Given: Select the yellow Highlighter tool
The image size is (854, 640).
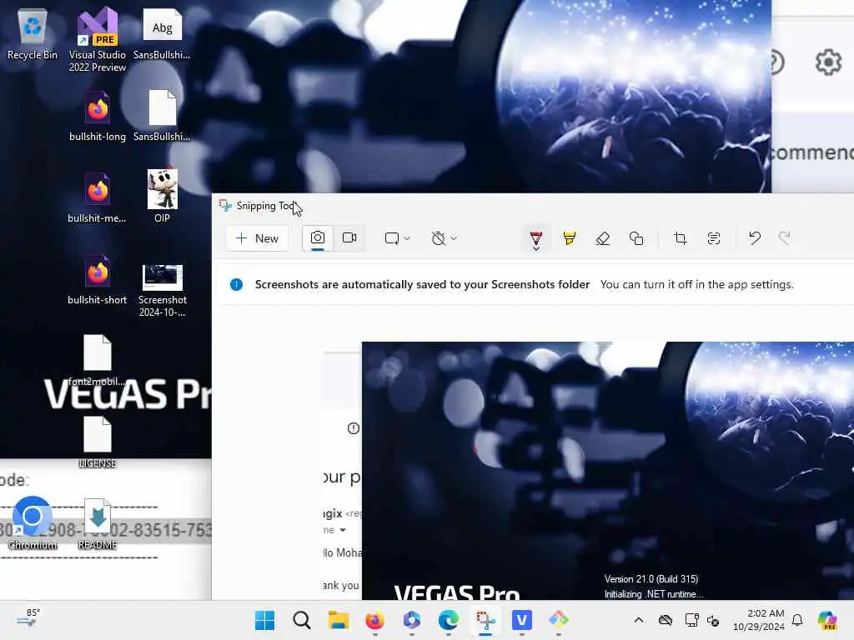Looking at the screenshot, I should tap(569, 238).
